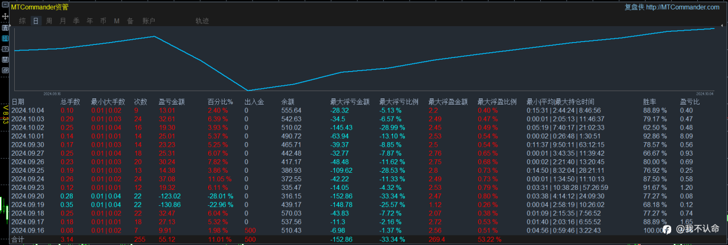Open the question mark help icon
The image size is (728, 245).
point(5,49)
